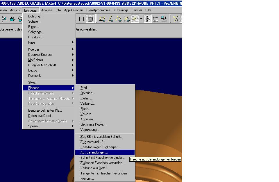Image resolution: width=279 pixels, height=182 pixels.
Task: Open the small toolbar dropdown arrow
Action: (x=141, y=19)
